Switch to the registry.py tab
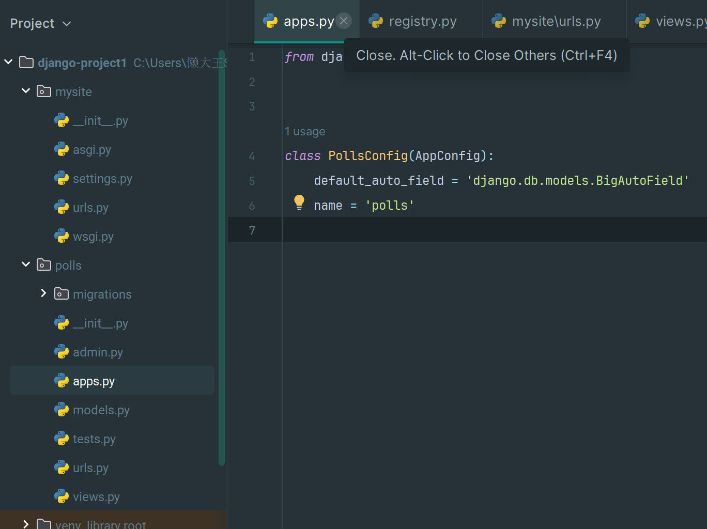Image resolution: width=707 pixels, height=529 pixels. 422,21
